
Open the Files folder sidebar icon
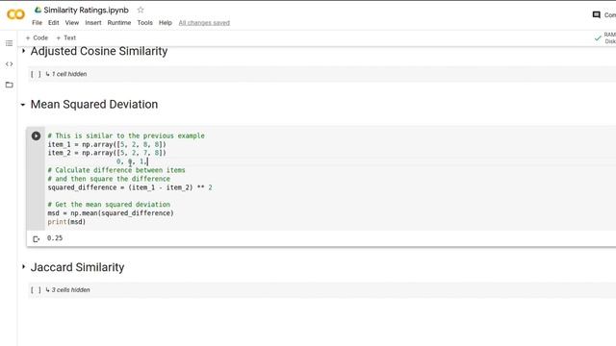(x=9, y=85)
